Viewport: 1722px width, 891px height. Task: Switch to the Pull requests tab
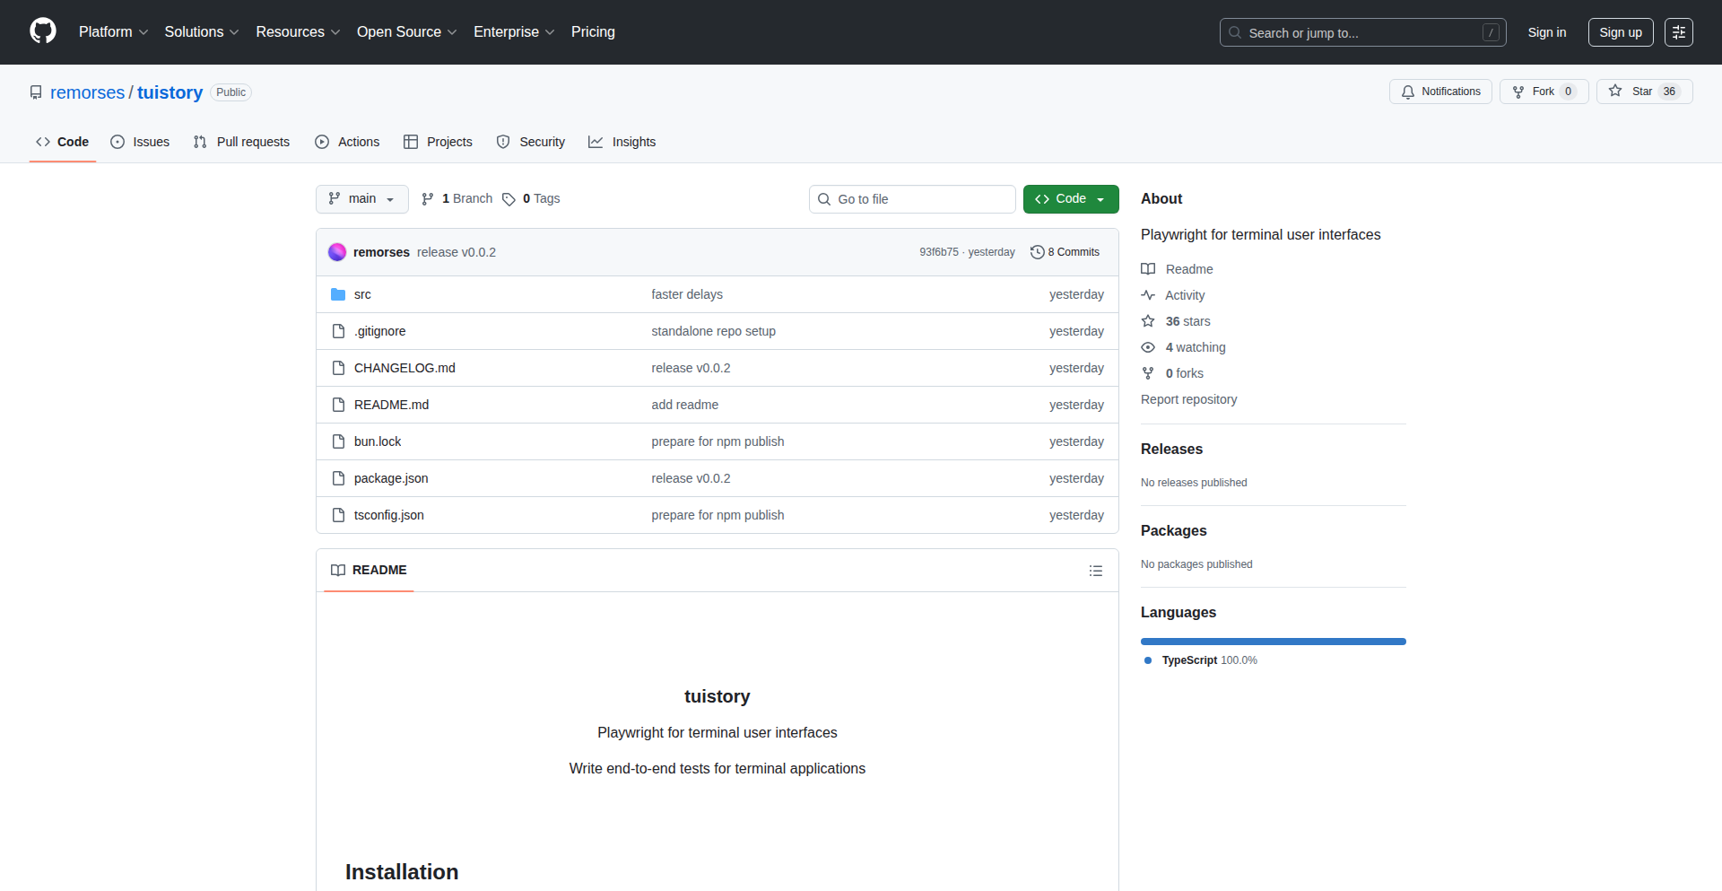click(241, 142)
